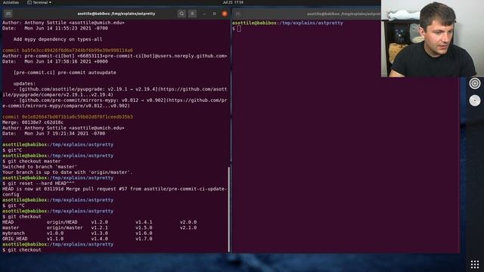Viewport: 484px width, 272px height.
Task: Click the right terminal prompt cursor
Action: point(239,29)
